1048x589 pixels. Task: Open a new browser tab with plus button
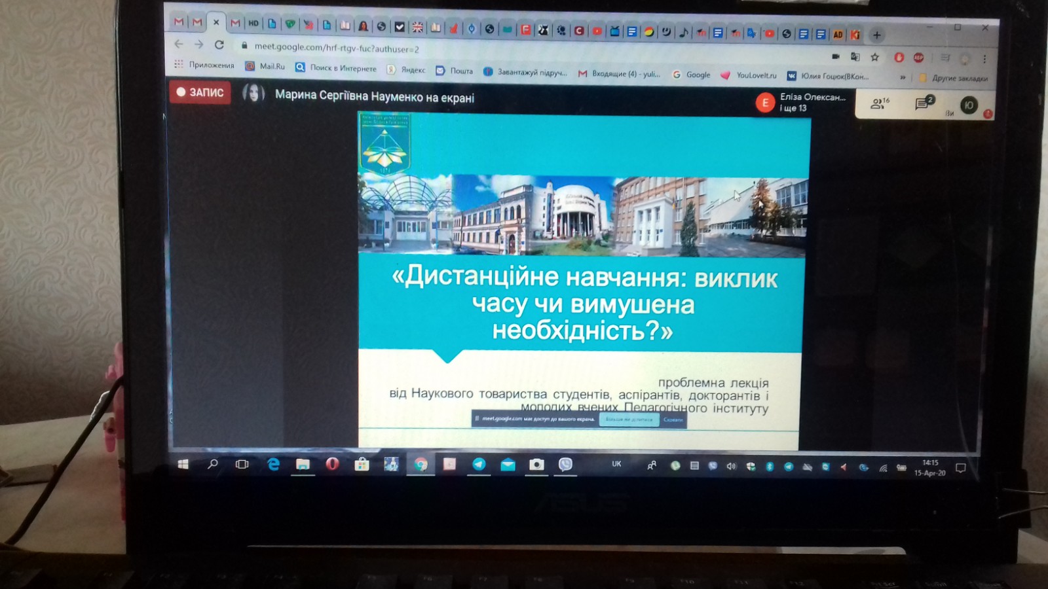pos(876,35)
